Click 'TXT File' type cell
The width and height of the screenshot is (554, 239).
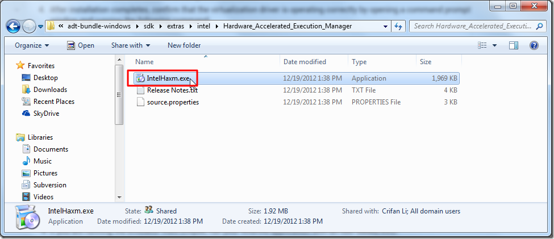[x=364, y=90]
